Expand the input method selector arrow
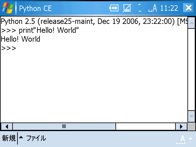This screenshot has height=147, width=196. [191, 138]
